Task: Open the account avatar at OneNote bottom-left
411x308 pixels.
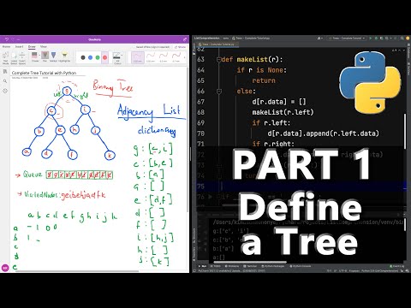Action: pyautogui.click(x=5, y=268)
